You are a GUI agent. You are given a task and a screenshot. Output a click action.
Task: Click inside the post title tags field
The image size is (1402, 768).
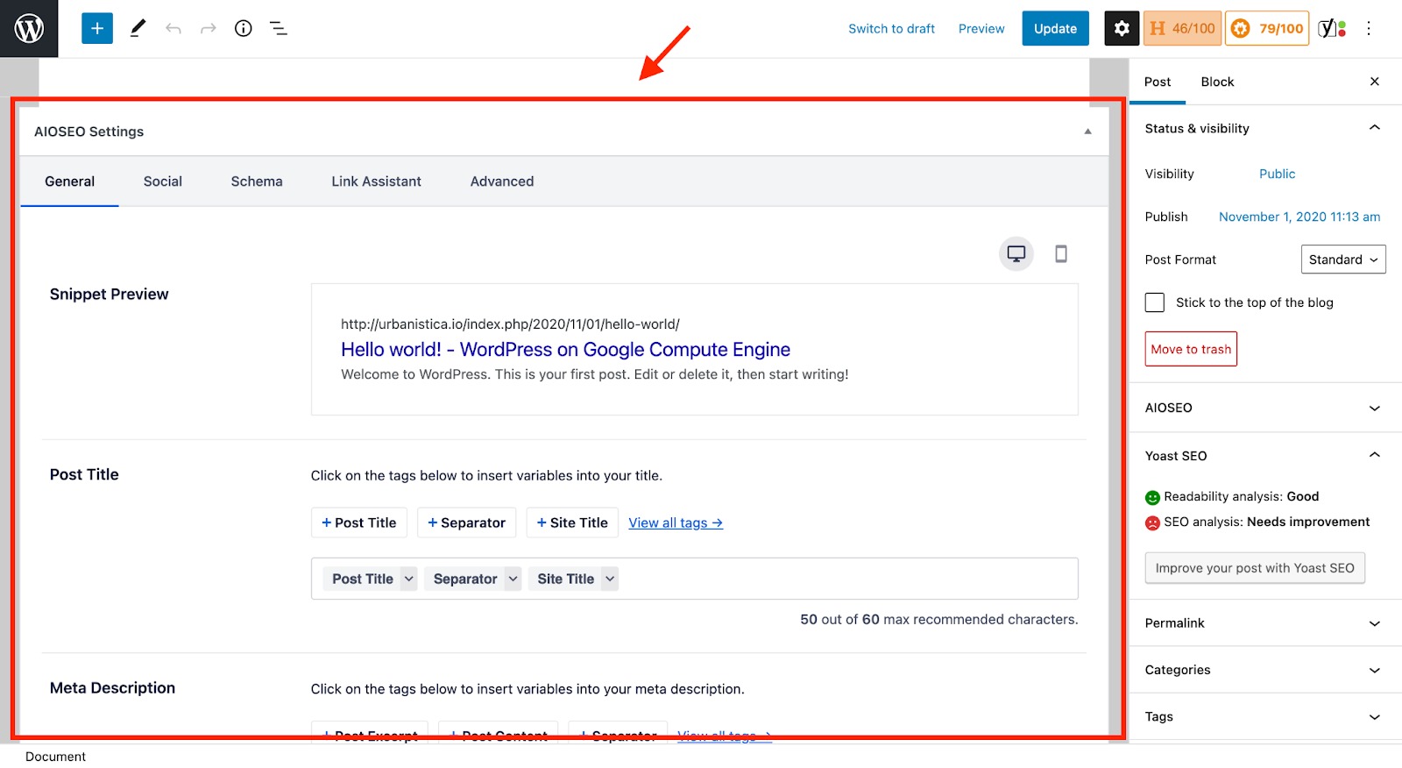(x=841, y=579)
